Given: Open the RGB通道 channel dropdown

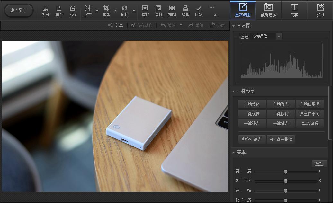Looking at the screenshot, I should click(279, 37).
